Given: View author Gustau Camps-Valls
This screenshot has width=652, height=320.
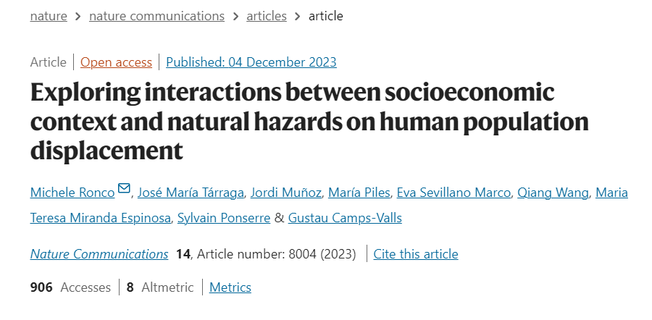Looking at the screenshot, I should pyautogui.click(x=345, y=218).
